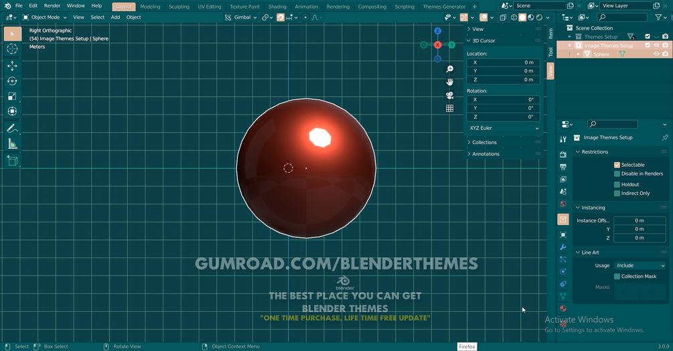Enable the Holdout checkbox
This screenshot has width=673, height=351.
[x=617, y=184]
